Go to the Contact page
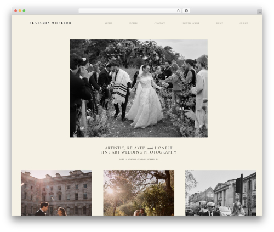This screenshot has width=274, height=232. (159, 24)
